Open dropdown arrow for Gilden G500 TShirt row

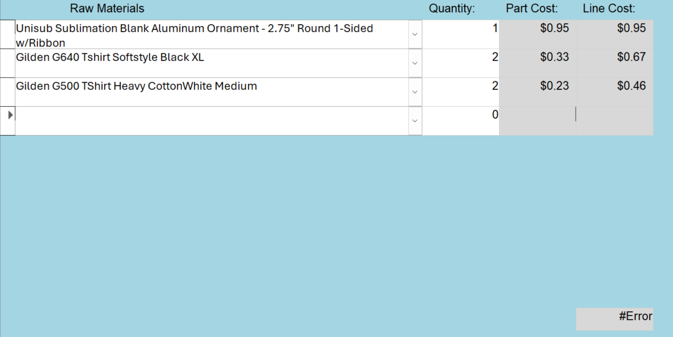tap(415, 92)
